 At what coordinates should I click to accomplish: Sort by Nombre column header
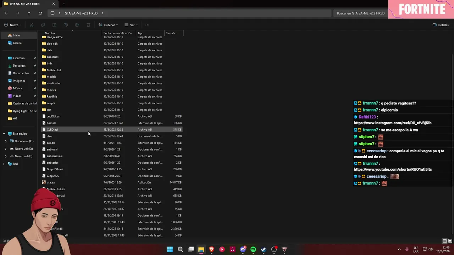[x=50, y=33]
